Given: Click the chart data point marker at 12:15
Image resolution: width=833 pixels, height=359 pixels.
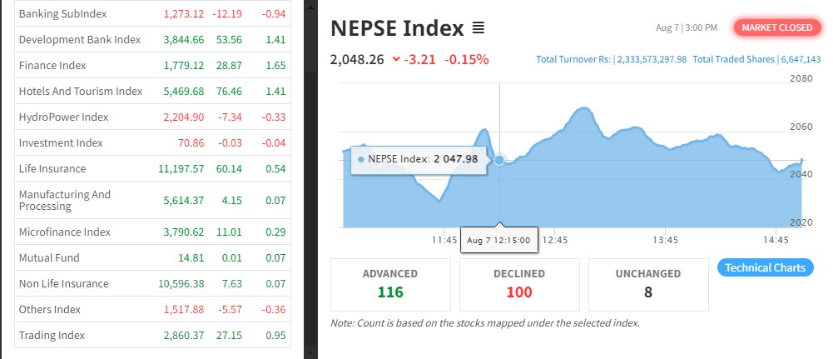Looking at the screenshot, I should [x=499, y=160].
